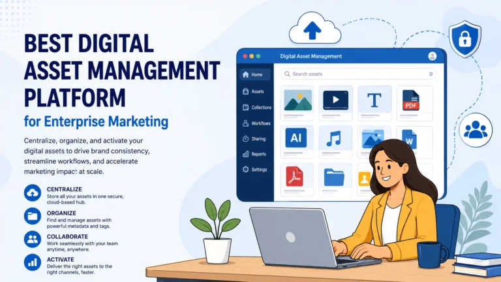The image size is (501, 282).
Task: Open the Sharing section
Action: coord(254,139)
